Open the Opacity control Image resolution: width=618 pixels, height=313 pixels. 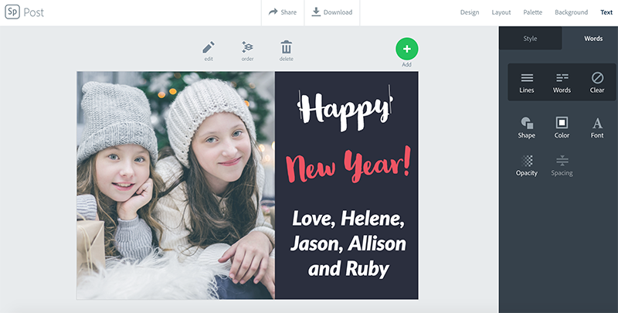(527, 165)
